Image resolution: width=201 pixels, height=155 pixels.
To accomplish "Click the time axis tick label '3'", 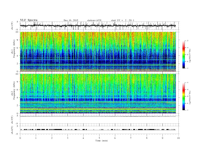I will tap(68, 138).
